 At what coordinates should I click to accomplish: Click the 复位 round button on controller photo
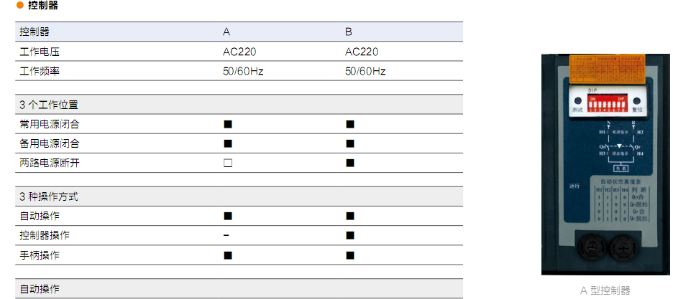point(637,101)
